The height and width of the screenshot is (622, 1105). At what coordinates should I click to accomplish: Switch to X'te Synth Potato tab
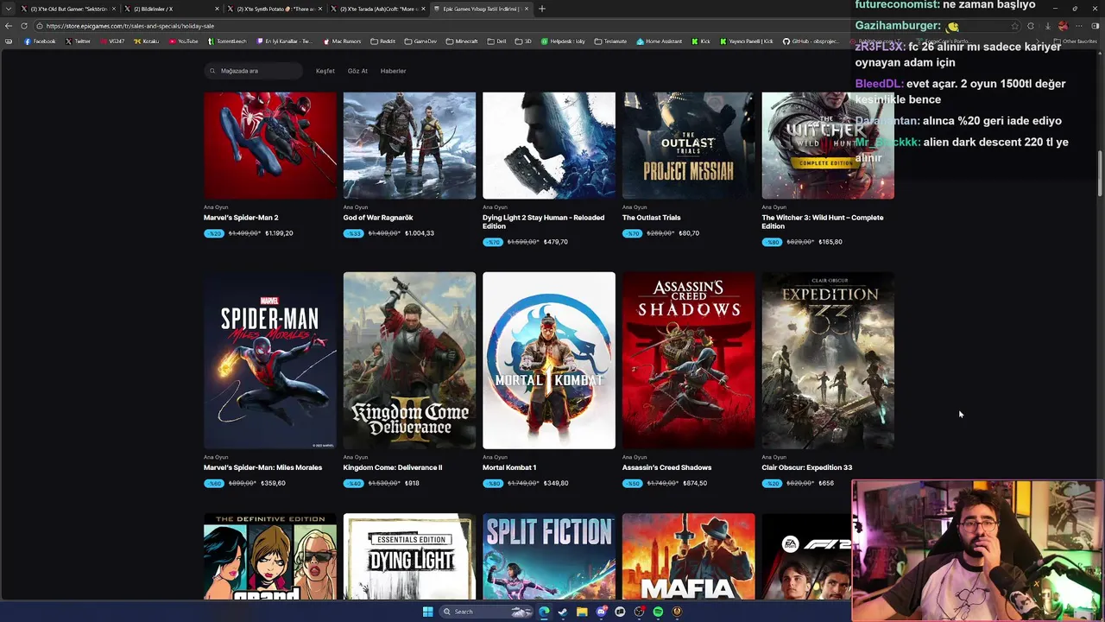pos(275,9)
